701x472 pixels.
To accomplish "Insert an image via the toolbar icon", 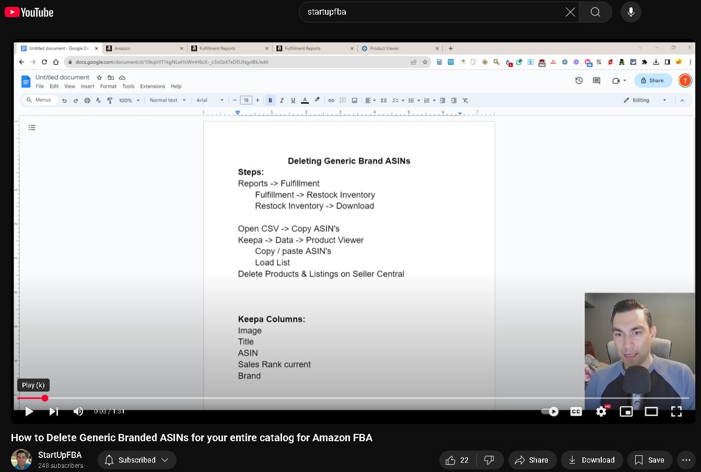I will tap(355, 100).
